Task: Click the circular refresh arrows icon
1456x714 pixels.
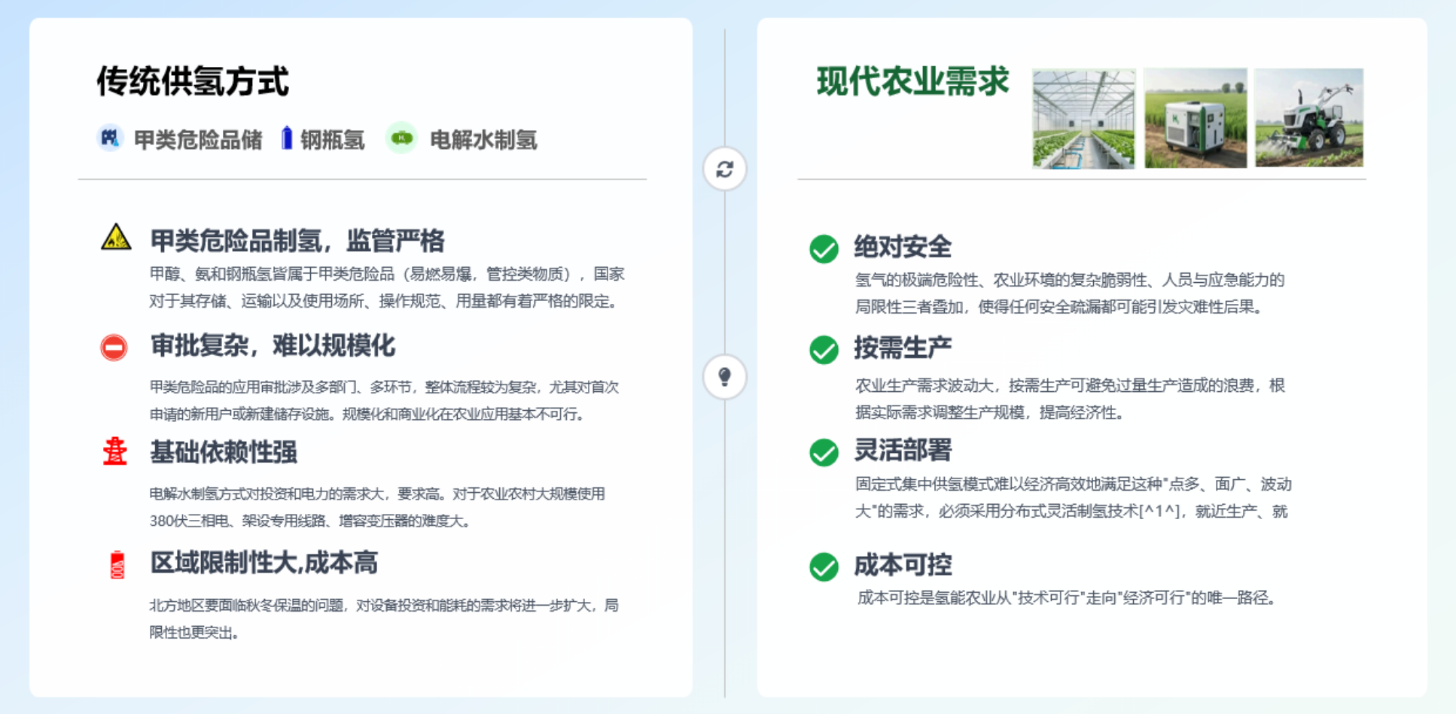Action: pos(724,169)
